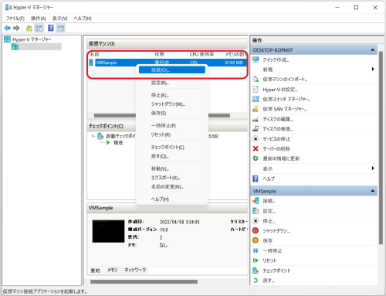Click Hyper-V の設定 icon
Image resolution: width=386 pixels, height=296 pixels.
(256, 90)
